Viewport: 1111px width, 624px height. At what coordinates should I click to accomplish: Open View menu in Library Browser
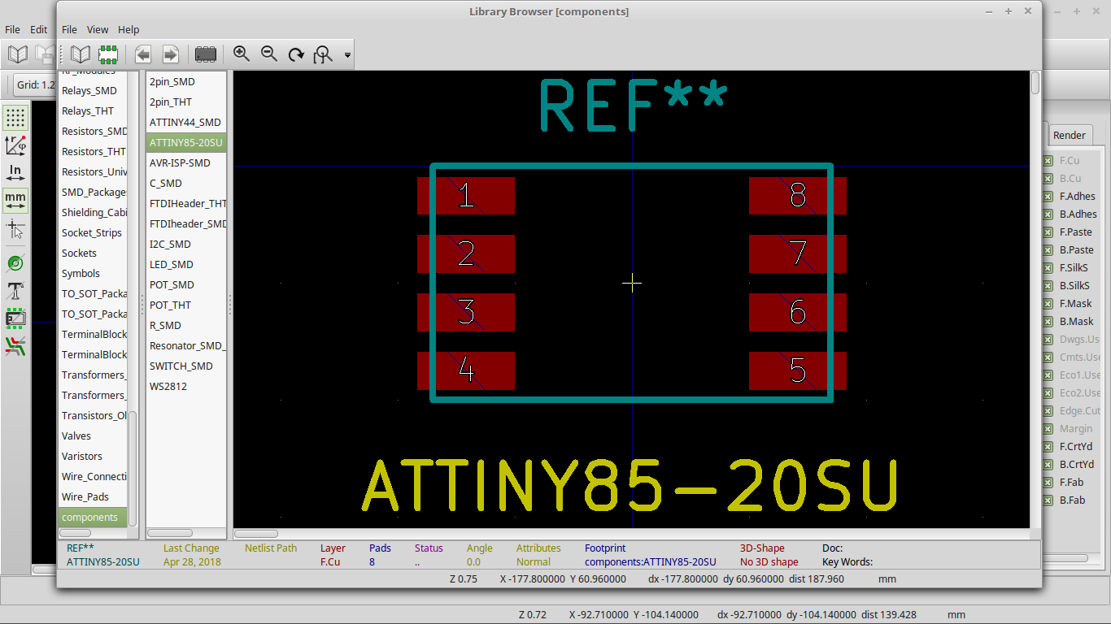pyautogui.click(x=98, y=29)
